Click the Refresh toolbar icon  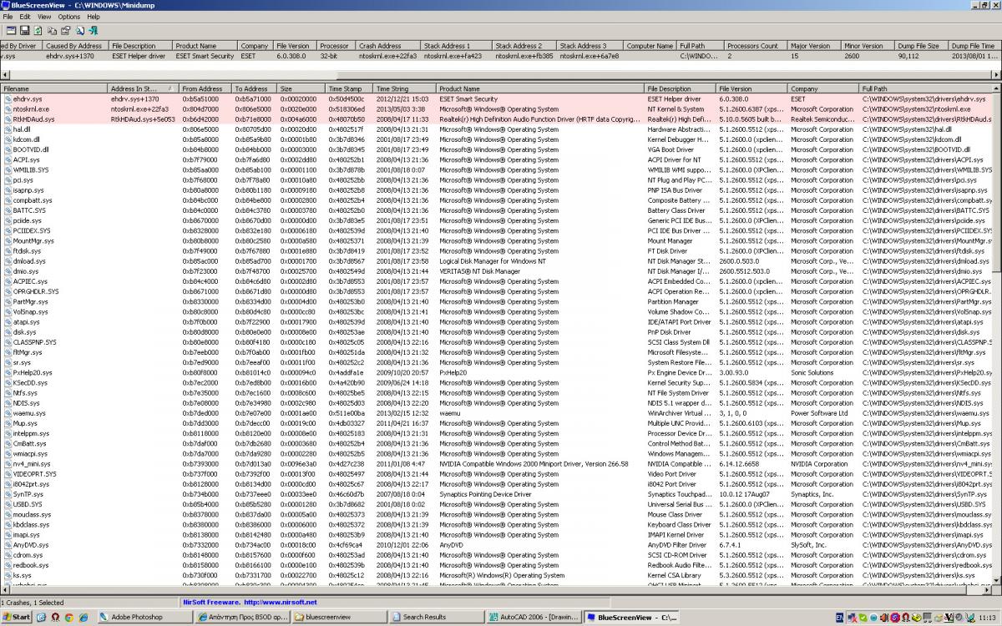point(38,30)
